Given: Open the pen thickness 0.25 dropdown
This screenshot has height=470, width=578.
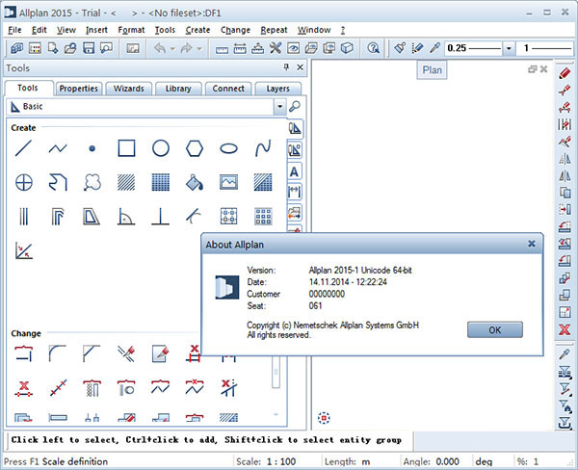Looking at the screenshot, I should (509, 48).
